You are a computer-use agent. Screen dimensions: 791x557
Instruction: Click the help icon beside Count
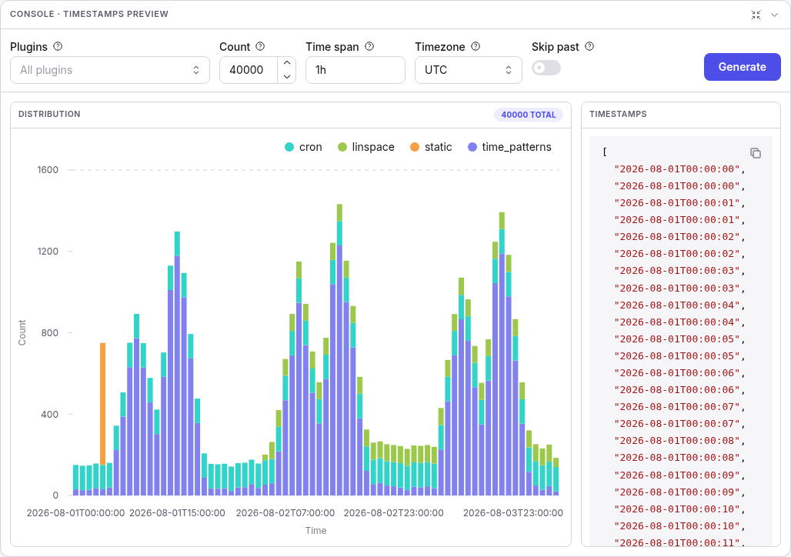pos(260,46)
